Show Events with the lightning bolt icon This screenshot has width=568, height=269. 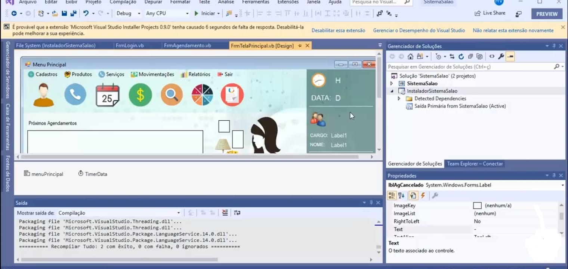(423, 195)
